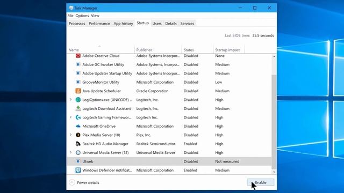
Task: Click the Logitech Download Assistant icon
Action: point(78,108)
